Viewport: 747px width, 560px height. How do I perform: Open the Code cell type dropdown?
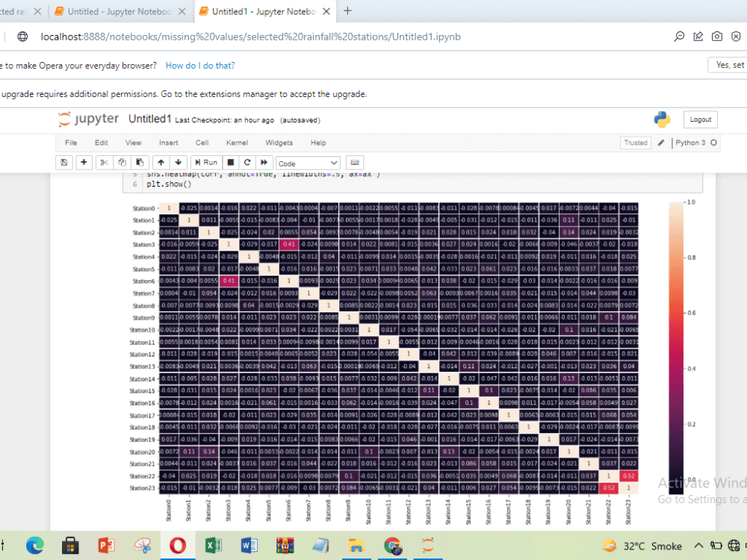[308, 162]
